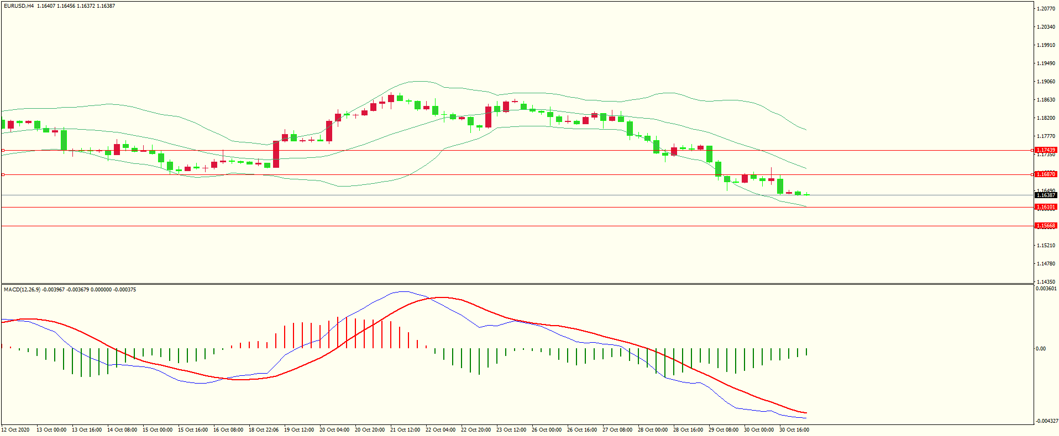The width and height of the screenshot is (1059, 436).
Task: Select the red 1.16101 price level tag
Action: click(x=1046, y=207)
